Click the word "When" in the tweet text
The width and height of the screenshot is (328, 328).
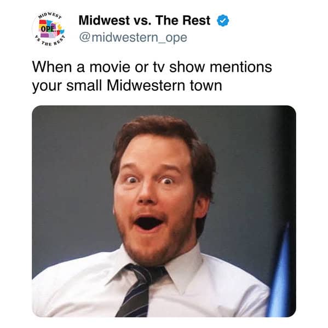pyautogui.click(x=52, y=67)
